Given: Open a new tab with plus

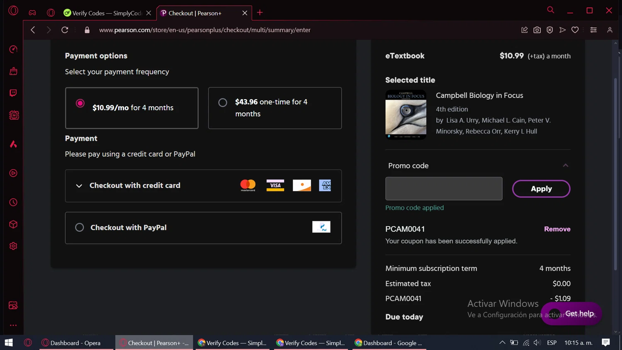Looking at the screenshot, I should click(260, 13).
